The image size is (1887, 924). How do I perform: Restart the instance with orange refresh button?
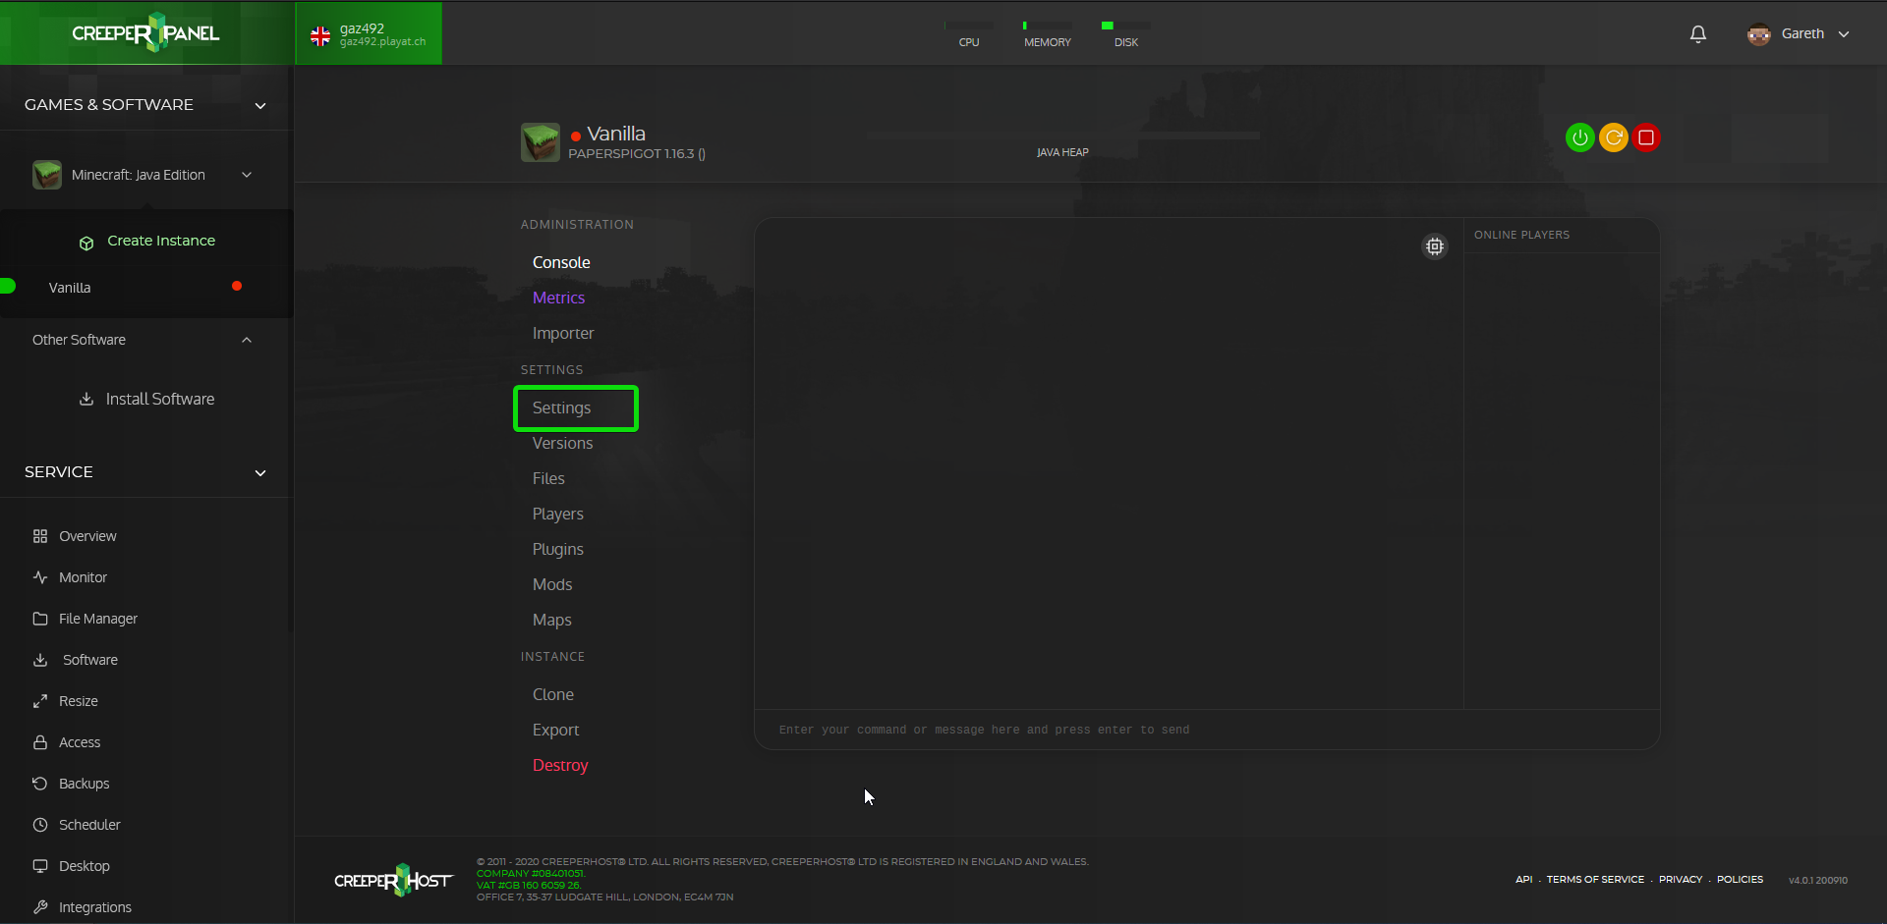point(1613,137)
